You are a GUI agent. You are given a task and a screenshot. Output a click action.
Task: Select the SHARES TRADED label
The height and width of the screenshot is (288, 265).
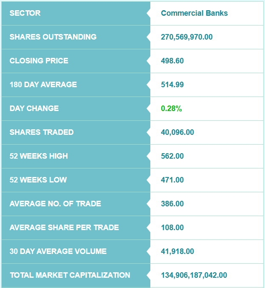point(42,132)
